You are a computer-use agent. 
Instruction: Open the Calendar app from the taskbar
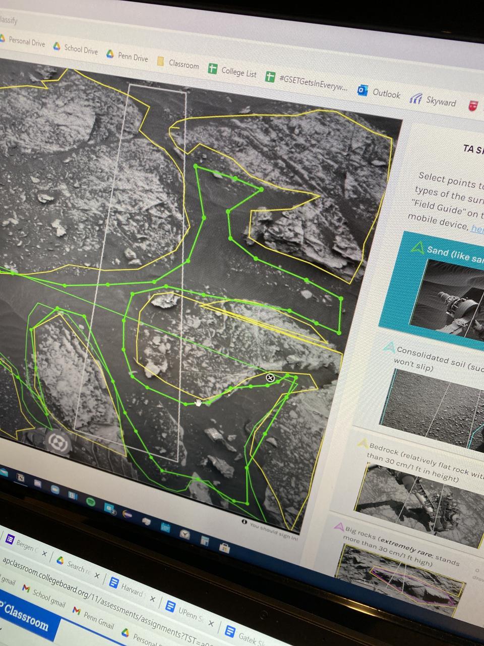tap(165, 527)
